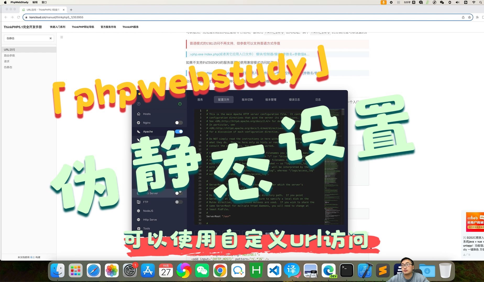484x282 pixels.
Task: Share page via address bar share icon
Action: pos(463,17)
